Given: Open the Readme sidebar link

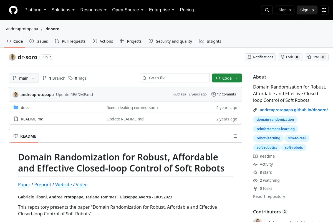Looking at the screenshot, I should click(x=264, y=157).
